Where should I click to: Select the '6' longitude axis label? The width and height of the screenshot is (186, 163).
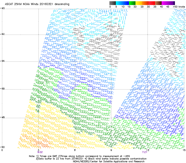coord(75,150)
